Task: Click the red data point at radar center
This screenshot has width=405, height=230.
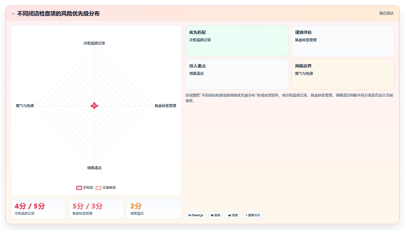Action: tap(94, 106)
